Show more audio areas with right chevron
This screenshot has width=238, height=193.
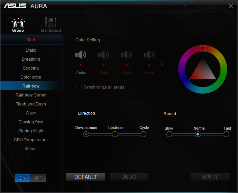[162, 64]
